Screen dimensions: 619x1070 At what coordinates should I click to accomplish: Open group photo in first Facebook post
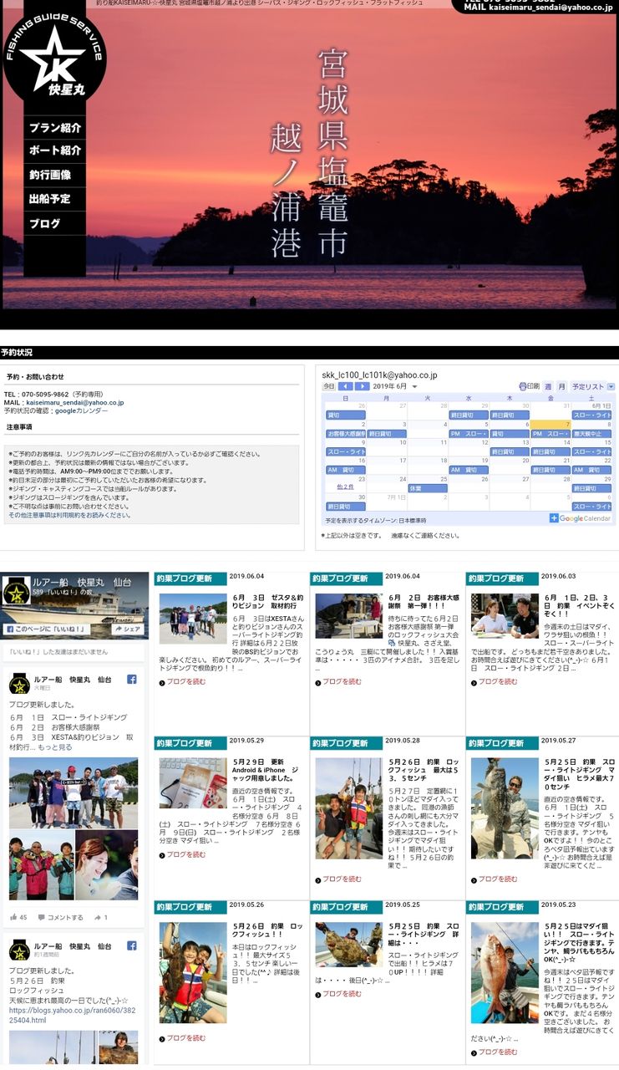click(74, 792)
